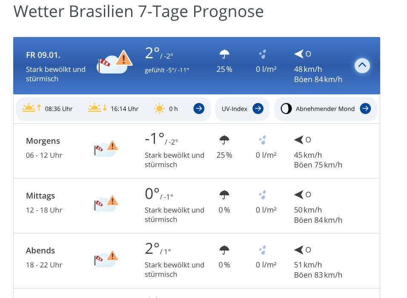Open the UV-Index arrow button
Image resolution: width=407 pixels, height=298 pixels.
258,109
